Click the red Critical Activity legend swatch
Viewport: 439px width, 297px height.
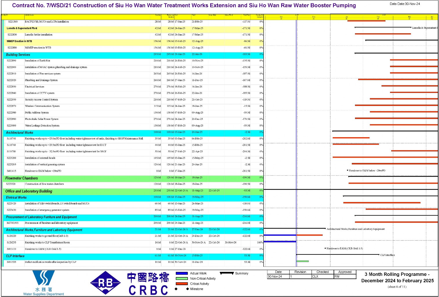[182, 284]
